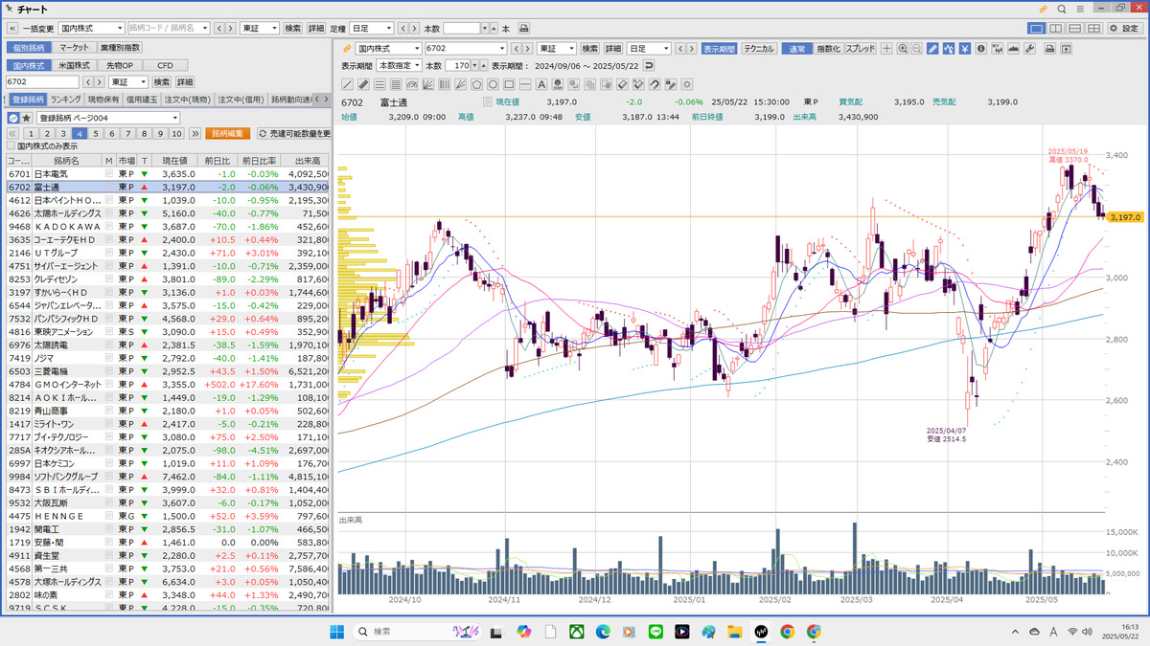Viewport: 1150px width, 646px height.
Task: Click 検索 button next to left panel 東証
Action: (162, 82)
